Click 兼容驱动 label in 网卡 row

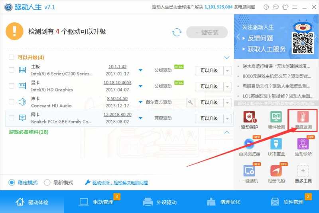tap(163, 118)
